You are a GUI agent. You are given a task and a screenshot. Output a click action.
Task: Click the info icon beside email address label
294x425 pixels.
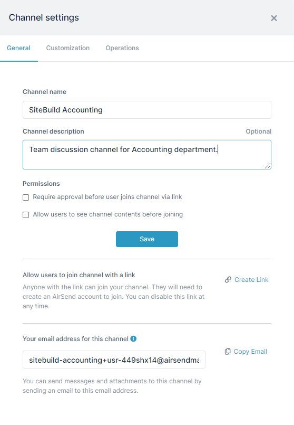(x=133, y=338)
